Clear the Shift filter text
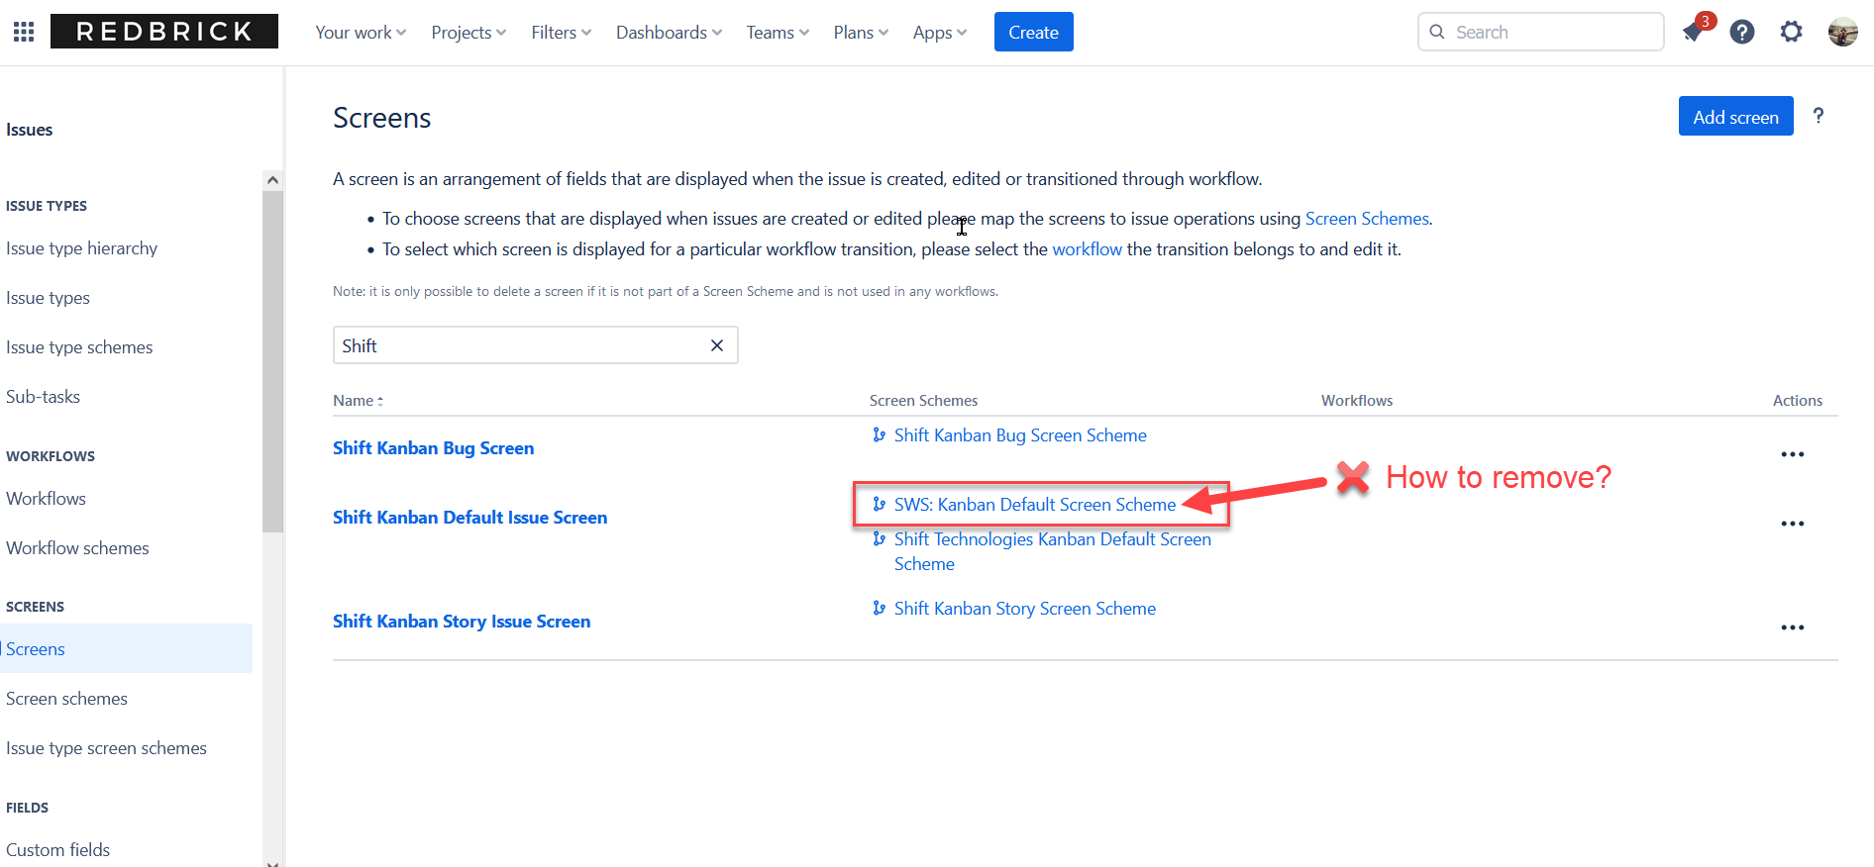This screenshot has height=867, width=1874. [x=717, y=345]
